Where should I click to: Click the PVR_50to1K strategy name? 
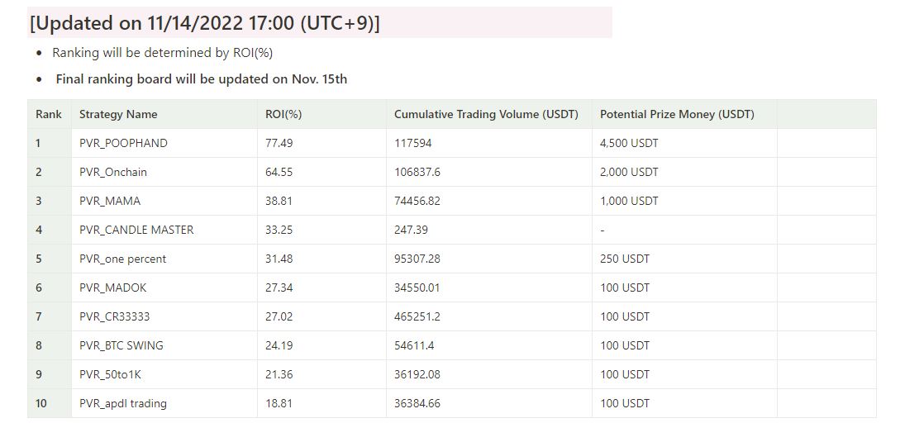110,374
